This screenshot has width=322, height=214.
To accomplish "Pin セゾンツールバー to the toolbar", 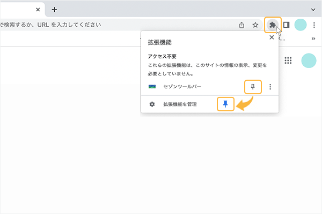I will tap(252, 87).
